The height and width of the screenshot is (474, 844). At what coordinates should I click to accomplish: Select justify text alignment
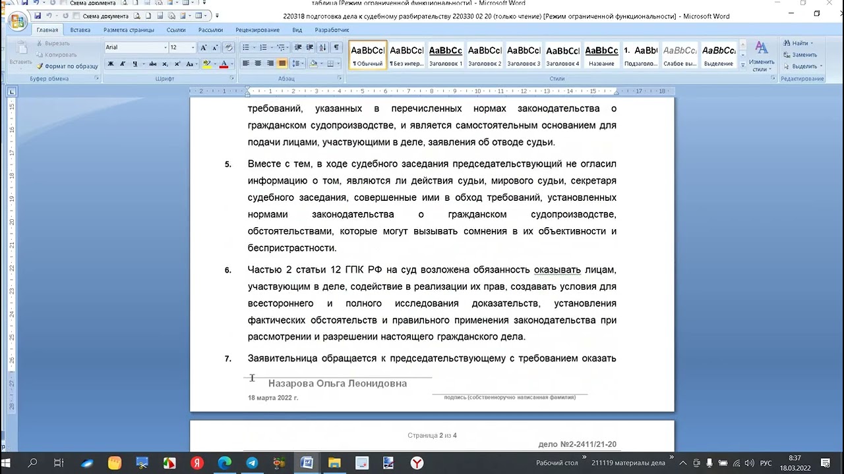(x=282, y=64)
